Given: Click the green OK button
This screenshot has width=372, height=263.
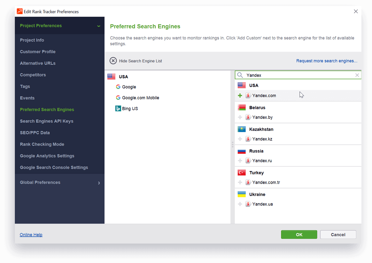Looking at the screenshot, I should coord(299,234).
